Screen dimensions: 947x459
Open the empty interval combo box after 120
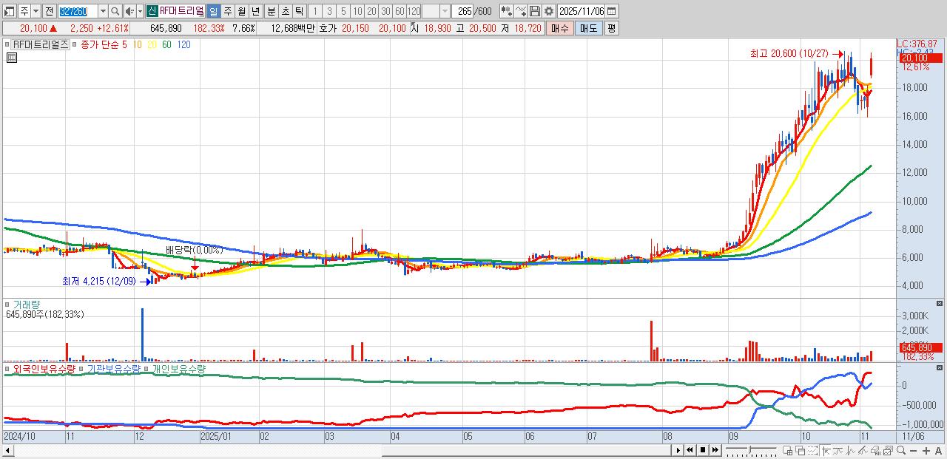(x=436, y=11)
